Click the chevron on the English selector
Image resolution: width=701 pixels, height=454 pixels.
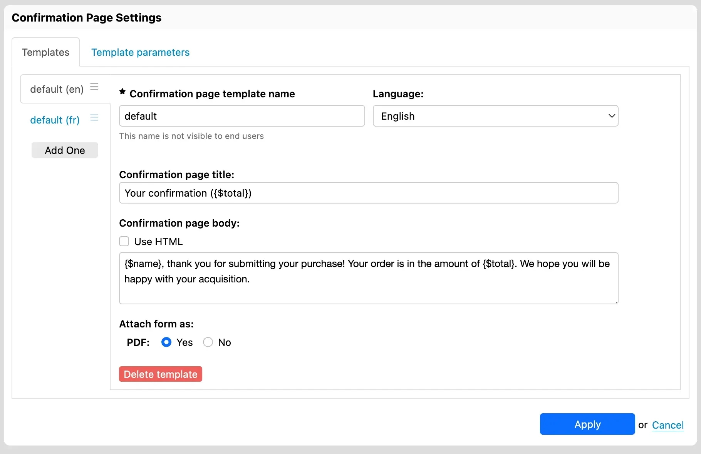pyautogui.click(x=612, y=116)
